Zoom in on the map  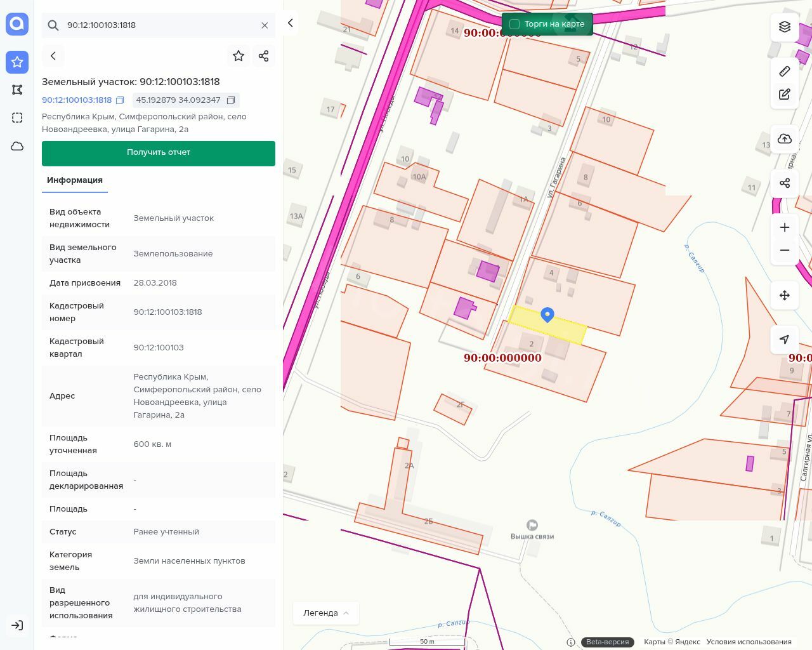[x=784, y=227]
